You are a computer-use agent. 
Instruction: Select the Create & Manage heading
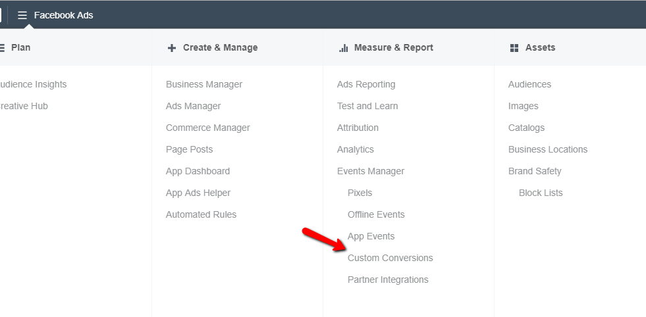click(221, 47)
